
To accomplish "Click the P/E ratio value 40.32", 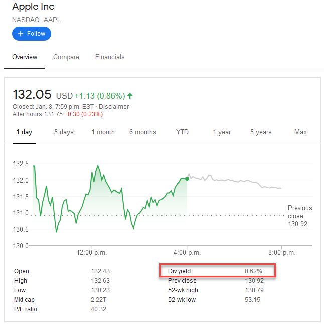I will (99, 309).
